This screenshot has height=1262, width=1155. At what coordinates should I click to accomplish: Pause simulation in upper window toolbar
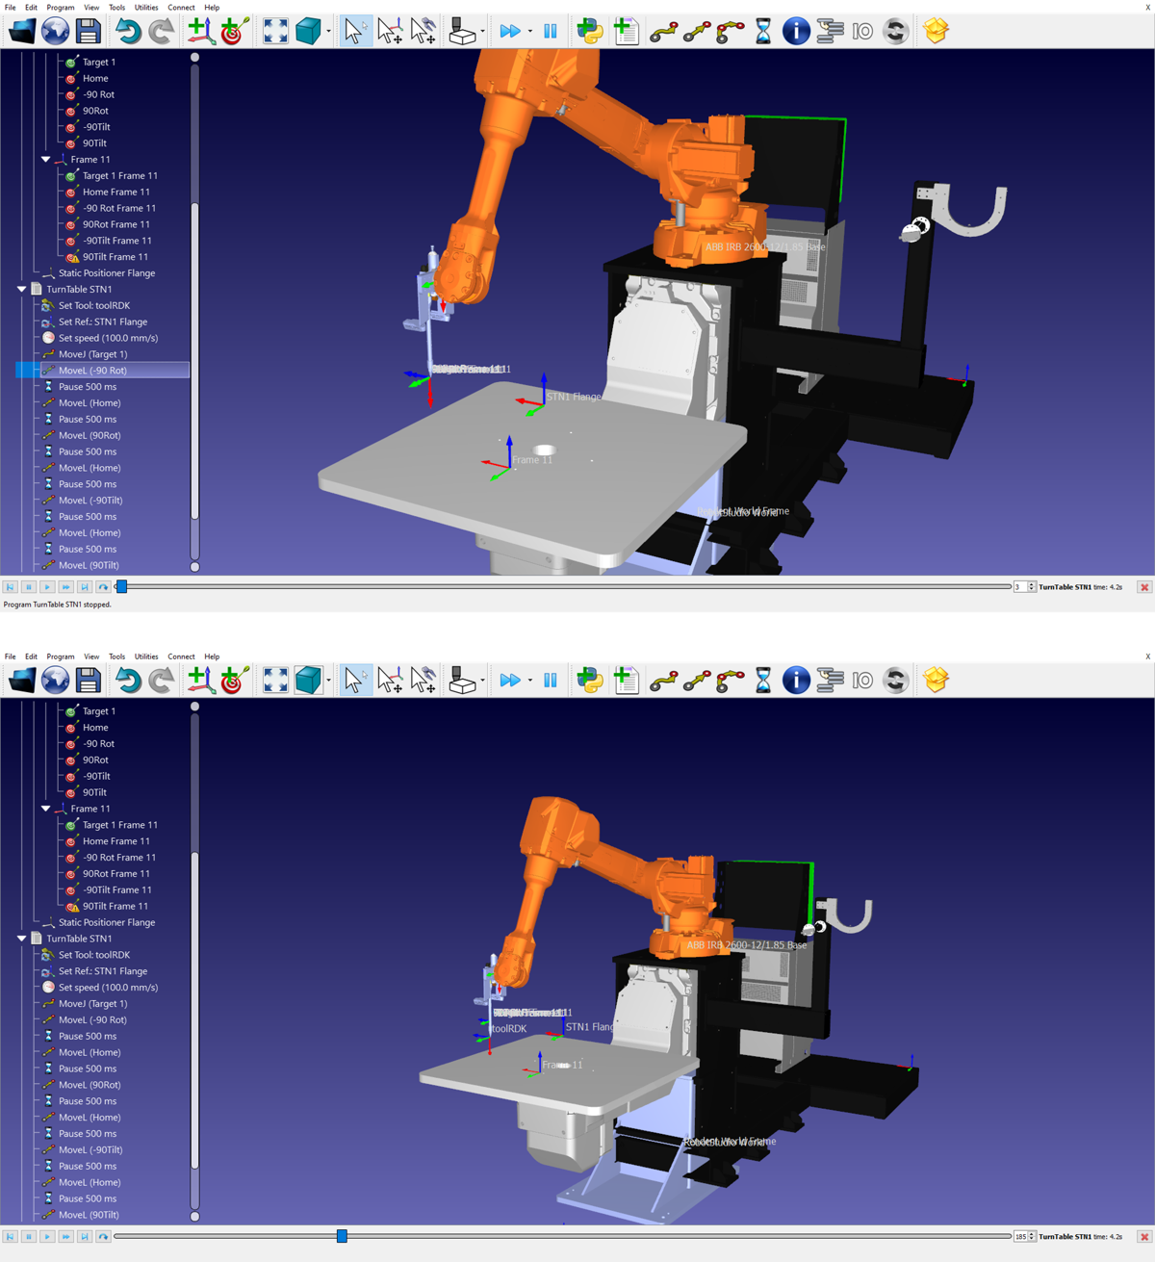[x=550, y=32]
